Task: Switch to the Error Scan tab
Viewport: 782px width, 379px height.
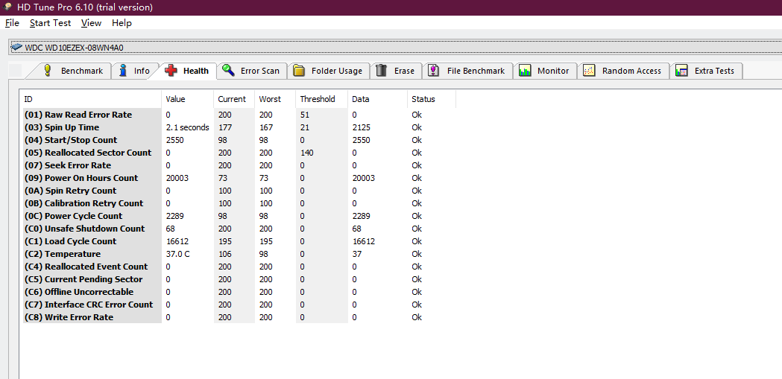Action: 253,71
